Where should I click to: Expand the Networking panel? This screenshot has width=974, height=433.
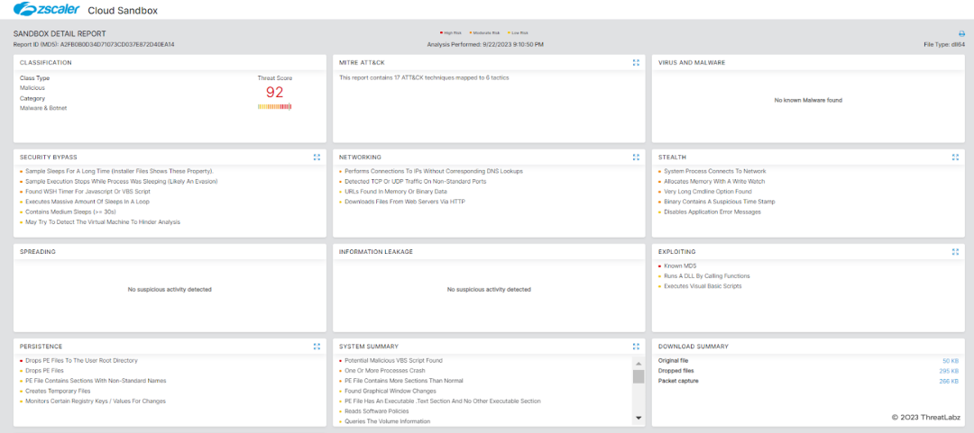[x=636, y=157]
